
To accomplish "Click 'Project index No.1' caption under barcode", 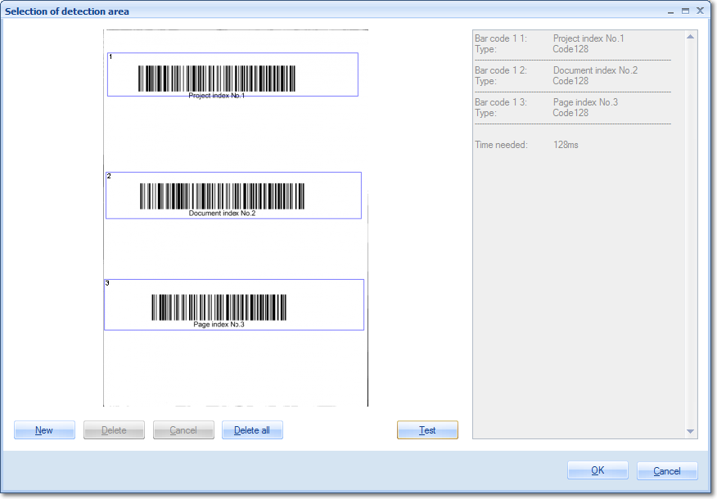I will (217, 96).
